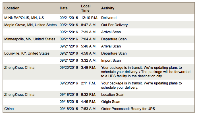Viewport: 197px width, 114px height.
Task: Select the Import Scan activity
Action: tap(111, 61)
